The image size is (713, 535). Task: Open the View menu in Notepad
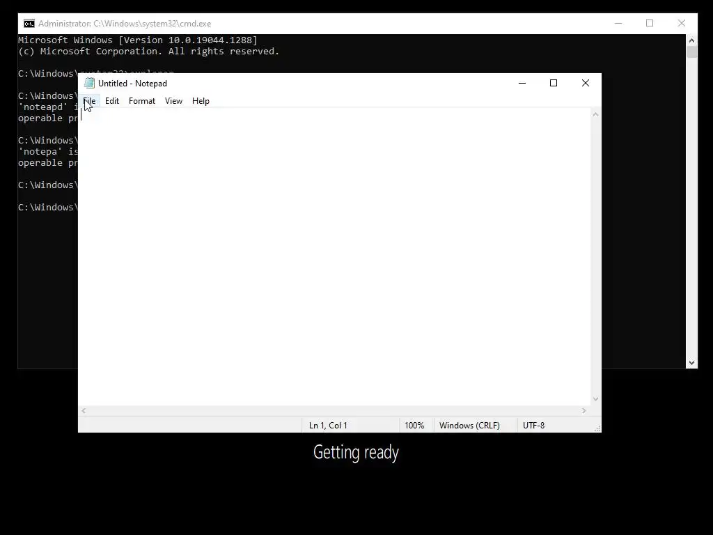pos(173,101)
